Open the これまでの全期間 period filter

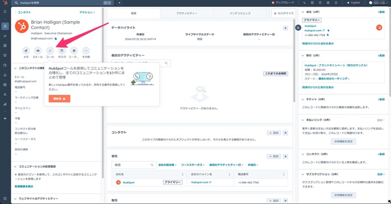pyautogui.click(x=275, y=73)
